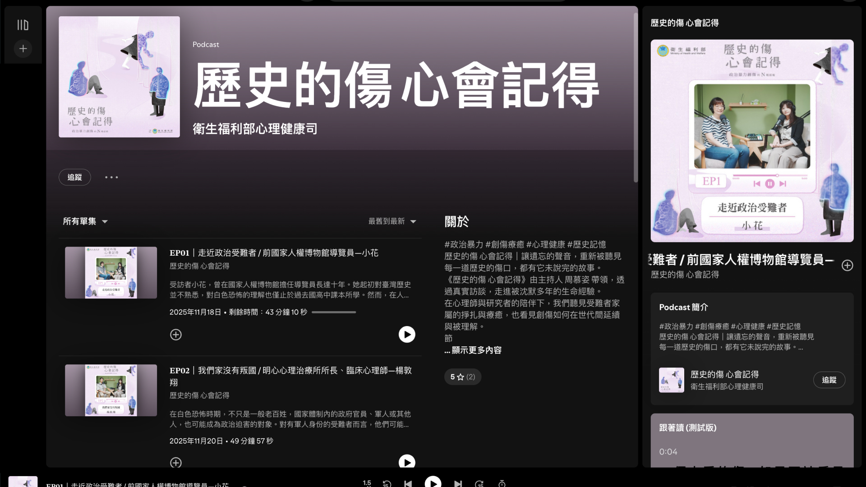This screenshot has width=866, height=487.
Task: Open the three-dot more options menu
Action: click(x=111, y=177)
